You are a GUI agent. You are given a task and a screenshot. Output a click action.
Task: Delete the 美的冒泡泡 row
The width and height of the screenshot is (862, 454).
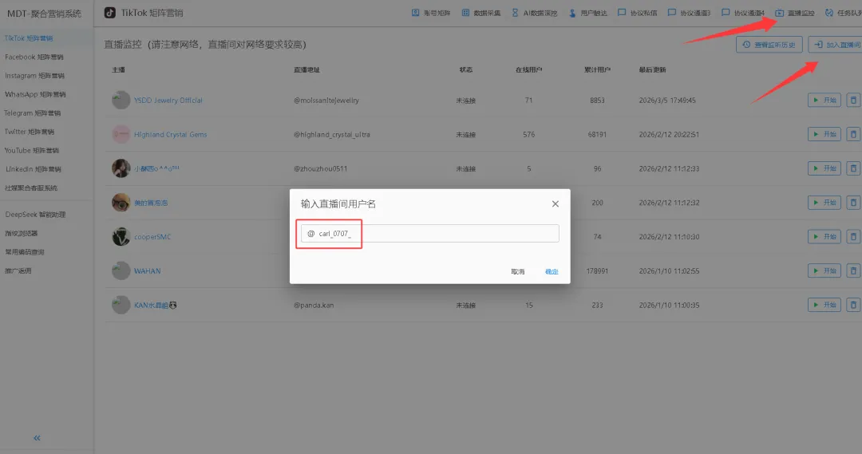point(853,203)
